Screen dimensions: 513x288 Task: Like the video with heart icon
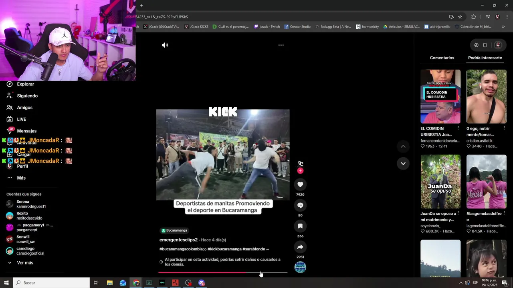(300, 184)
